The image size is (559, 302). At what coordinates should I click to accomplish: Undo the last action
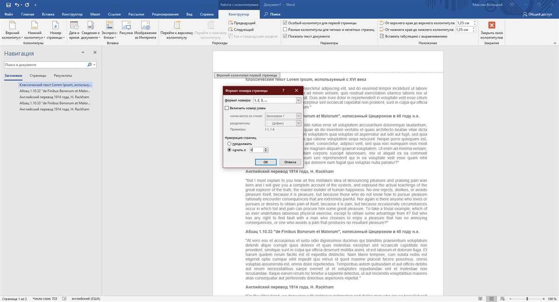coord(17,5)
